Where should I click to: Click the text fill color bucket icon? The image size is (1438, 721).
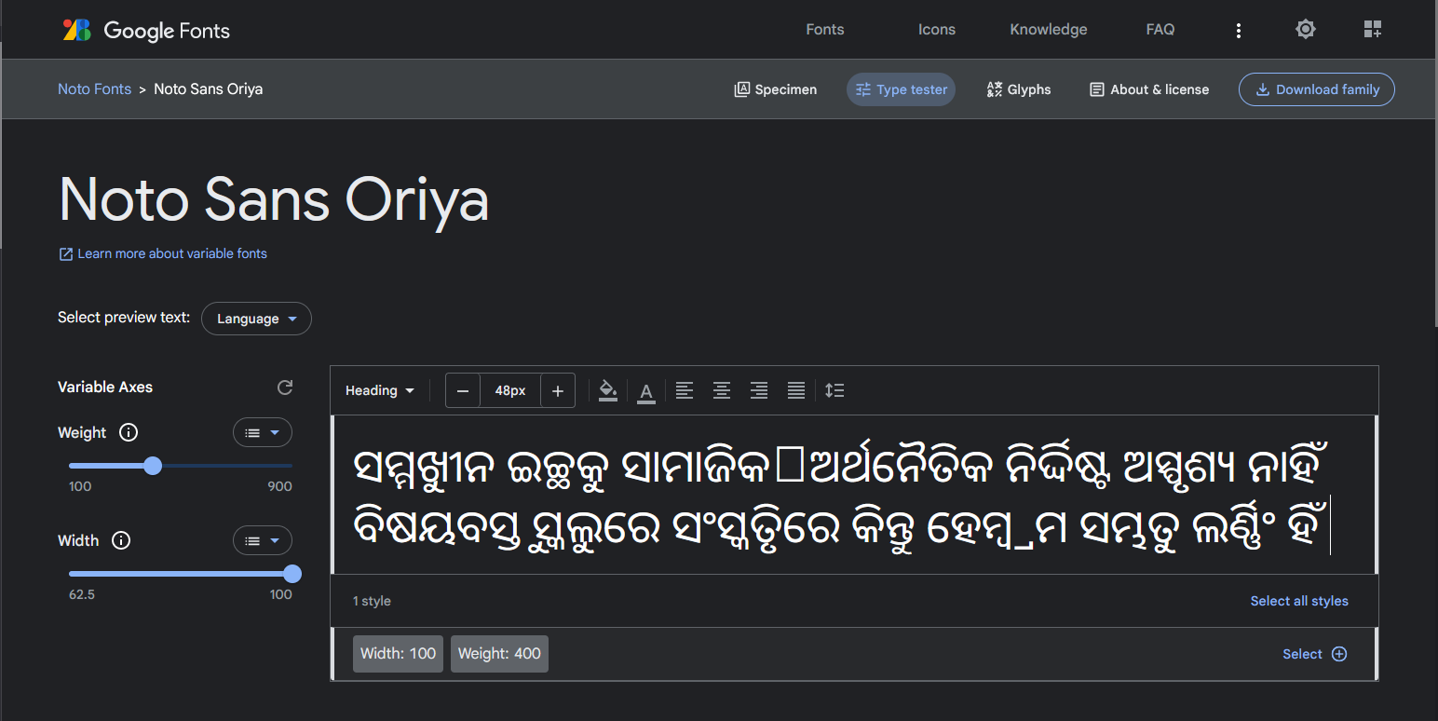click(608, 390)
